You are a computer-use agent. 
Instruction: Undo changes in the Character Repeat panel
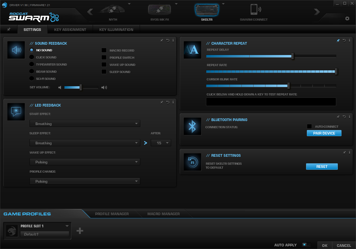tap(344, 40)
